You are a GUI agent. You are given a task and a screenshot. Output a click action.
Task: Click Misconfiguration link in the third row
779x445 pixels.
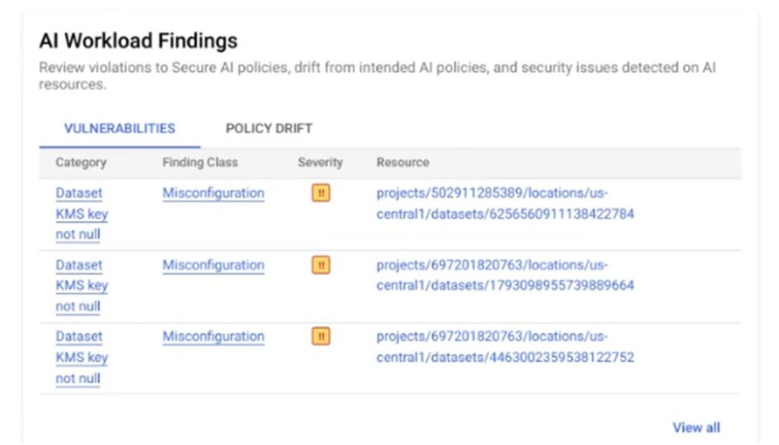pyautogui.click(x=213, y=336)
